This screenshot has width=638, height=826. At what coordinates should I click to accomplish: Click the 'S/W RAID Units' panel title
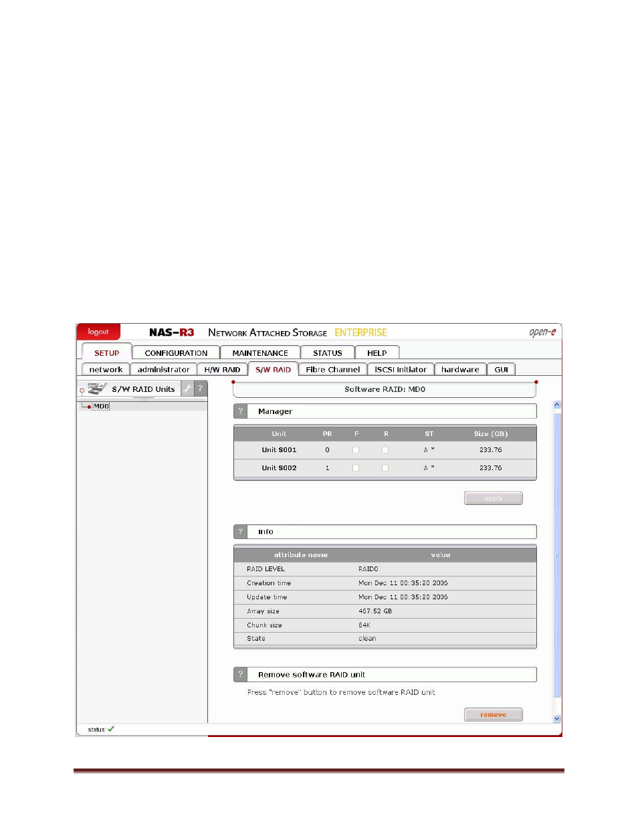(143, 389)
